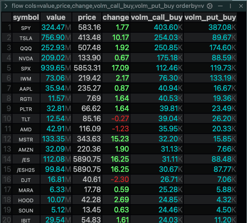Click put buy volume 133.19K
The width and height of the screenshot is (247, 223).
210,78
